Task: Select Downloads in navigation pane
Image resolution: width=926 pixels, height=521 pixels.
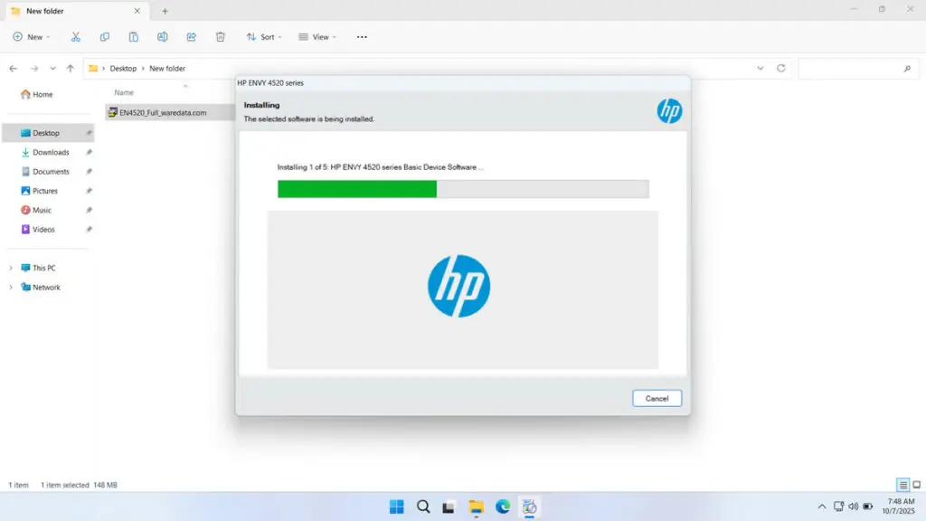Action: [51, 152]
